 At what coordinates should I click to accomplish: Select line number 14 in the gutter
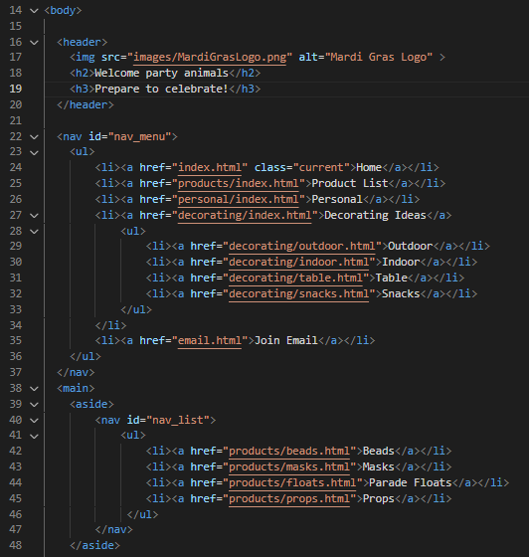(16, 10)
